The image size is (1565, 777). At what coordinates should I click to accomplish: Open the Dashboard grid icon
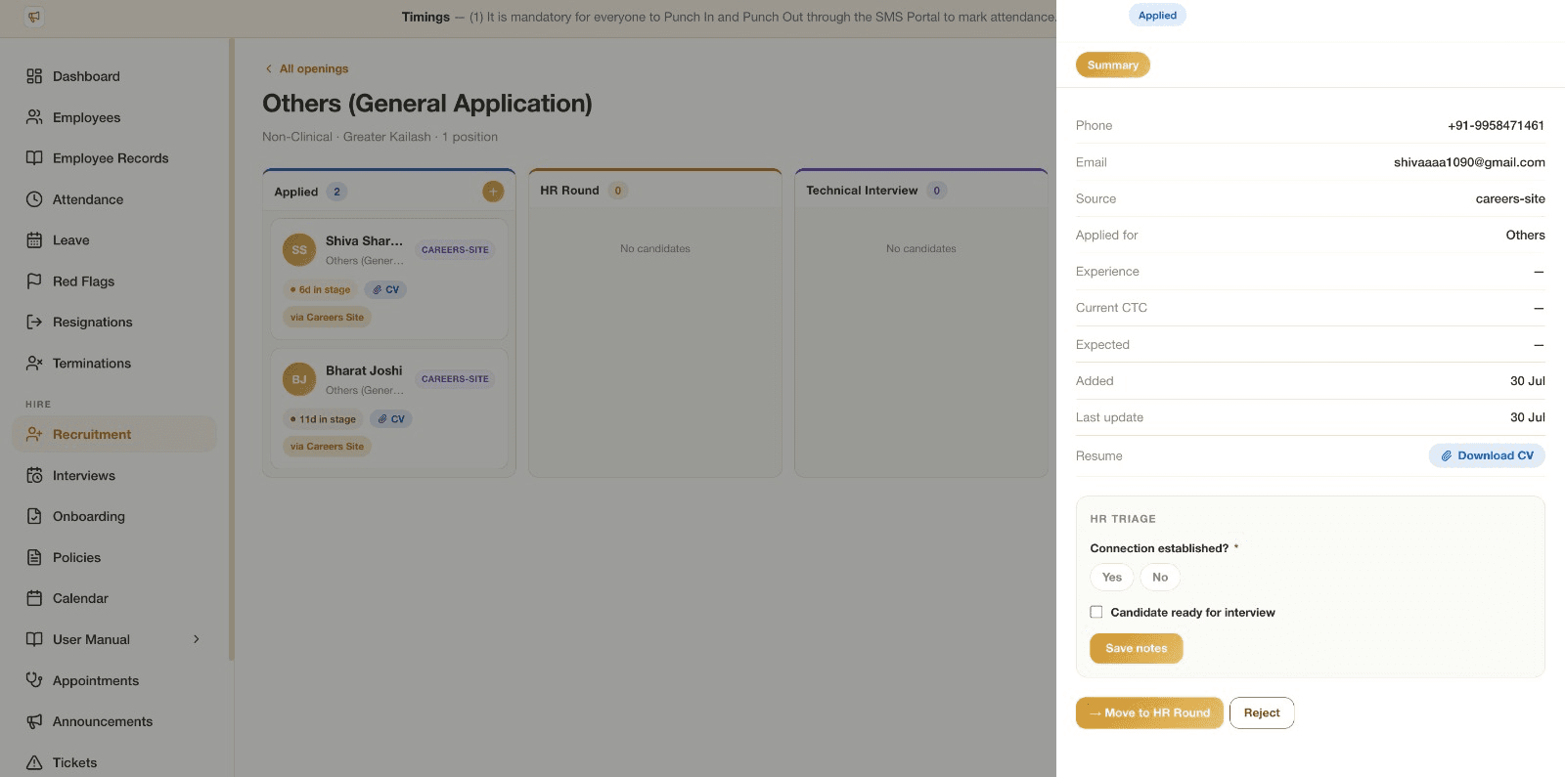34,76
